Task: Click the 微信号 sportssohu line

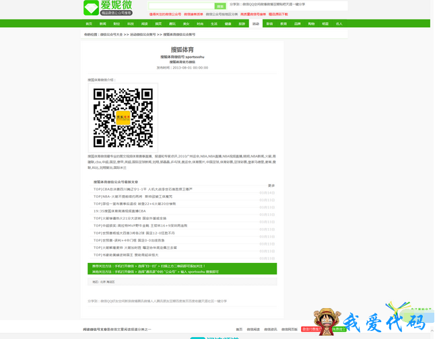Action: click(182, 57)
